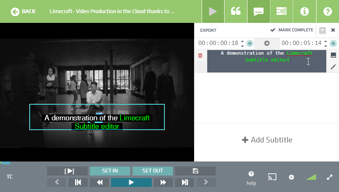Fast forward the video

point(163,182)
